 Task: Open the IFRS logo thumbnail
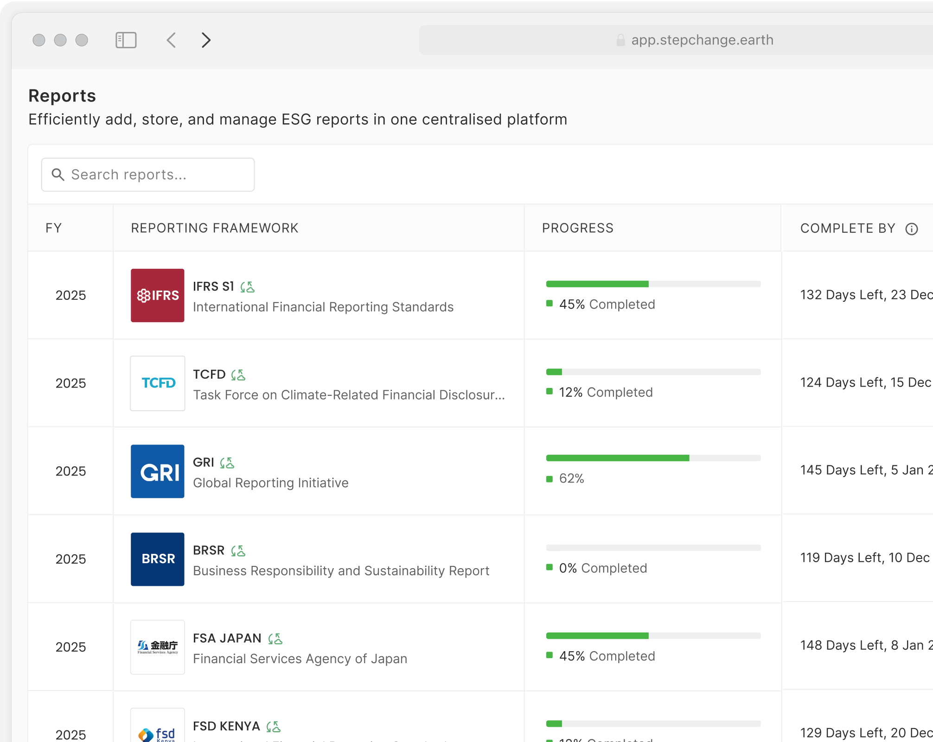coord(158,295)
